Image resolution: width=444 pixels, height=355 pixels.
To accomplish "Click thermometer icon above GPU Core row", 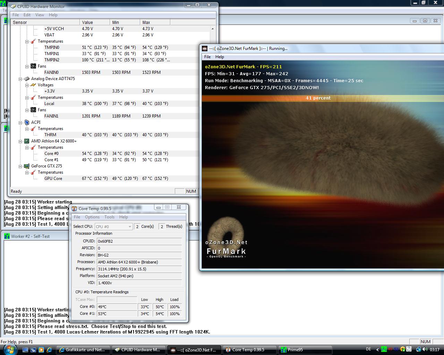I will coord(33,172).
